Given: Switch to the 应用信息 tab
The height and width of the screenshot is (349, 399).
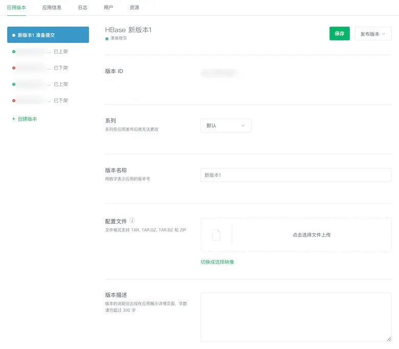Looking at the screenshot, I should pyautogui.click(x=52, y=8).
